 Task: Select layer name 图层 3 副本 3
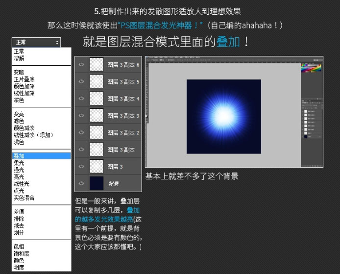pyautogui.click(x=123, y=116)
